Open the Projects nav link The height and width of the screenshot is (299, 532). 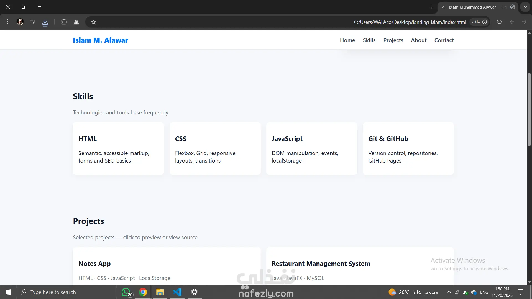coord(393,40)
